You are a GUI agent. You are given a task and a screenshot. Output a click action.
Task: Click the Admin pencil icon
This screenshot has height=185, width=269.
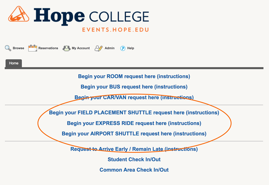pos(99,48)
